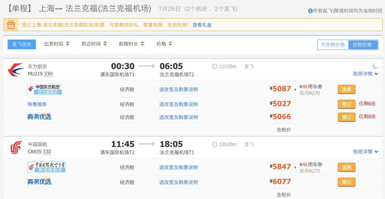Sort flights by 价格

point(164,44)
